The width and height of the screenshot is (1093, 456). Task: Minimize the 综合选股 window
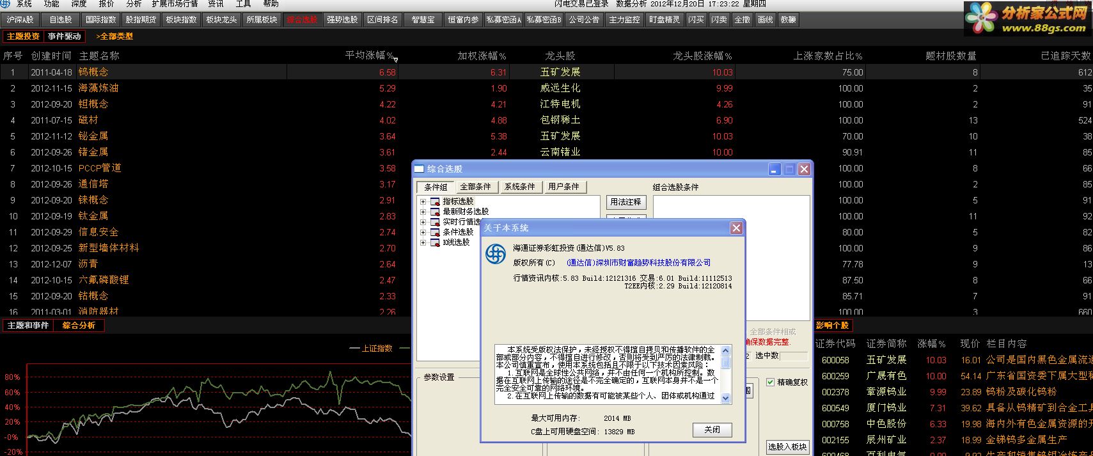(775, 169)
